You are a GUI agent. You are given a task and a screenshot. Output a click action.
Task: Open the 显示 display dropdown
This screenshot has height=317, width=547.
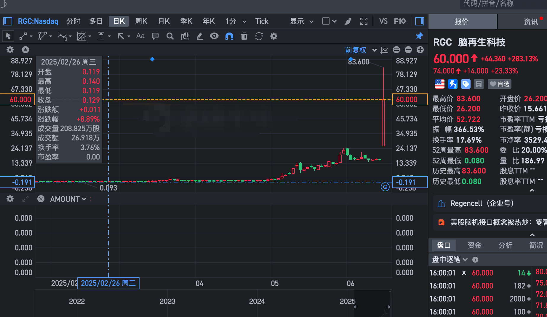click(311, 22)
